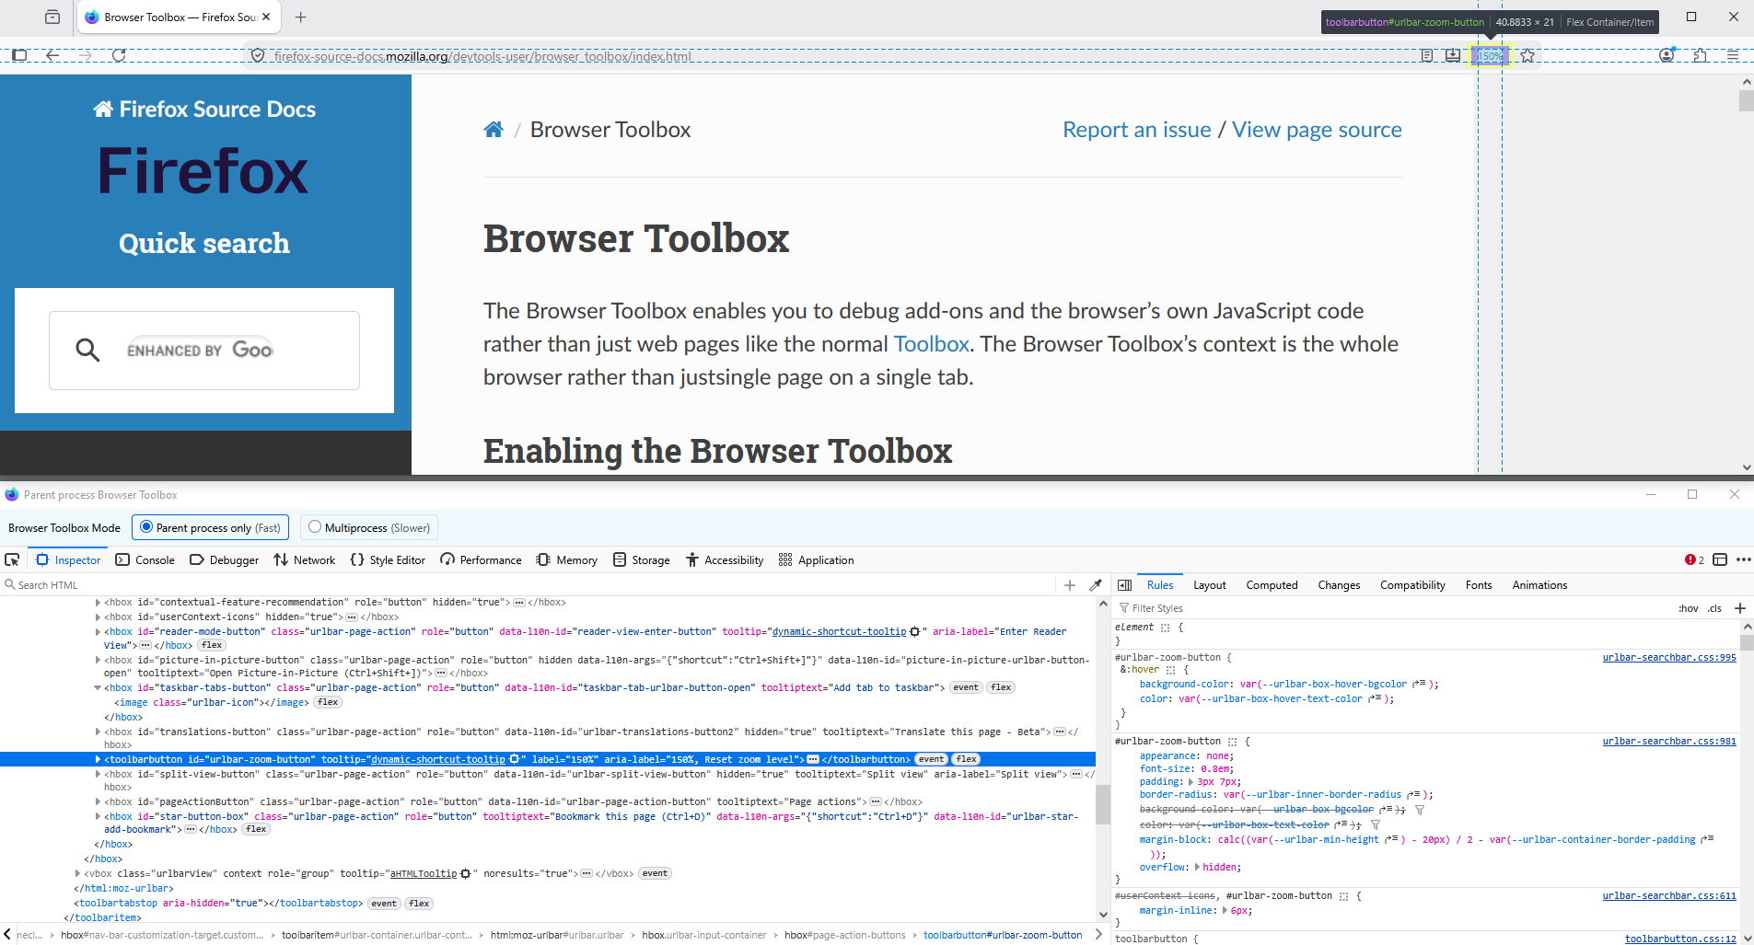1754x945 pixels.
Task: Expand the urlbarView vbox node
Action: [78, 873]
